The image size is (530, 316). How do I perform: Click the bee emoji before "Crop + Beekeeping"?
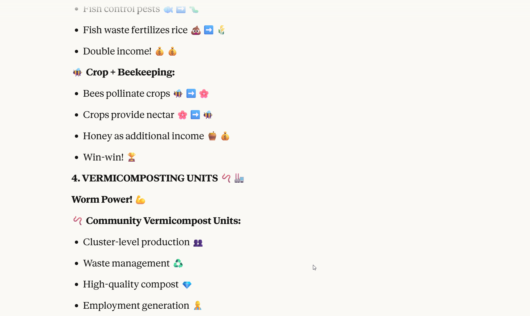point(78,72)
